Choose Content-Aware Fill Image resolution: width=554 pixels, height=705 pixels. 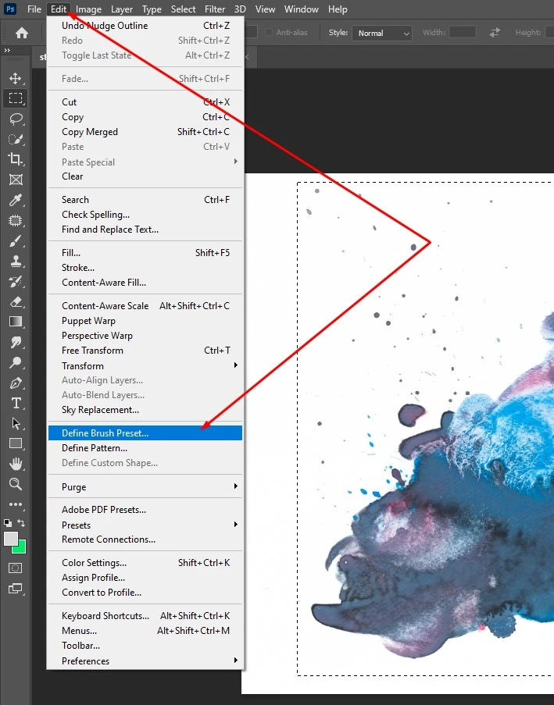[x=145, y=283]
